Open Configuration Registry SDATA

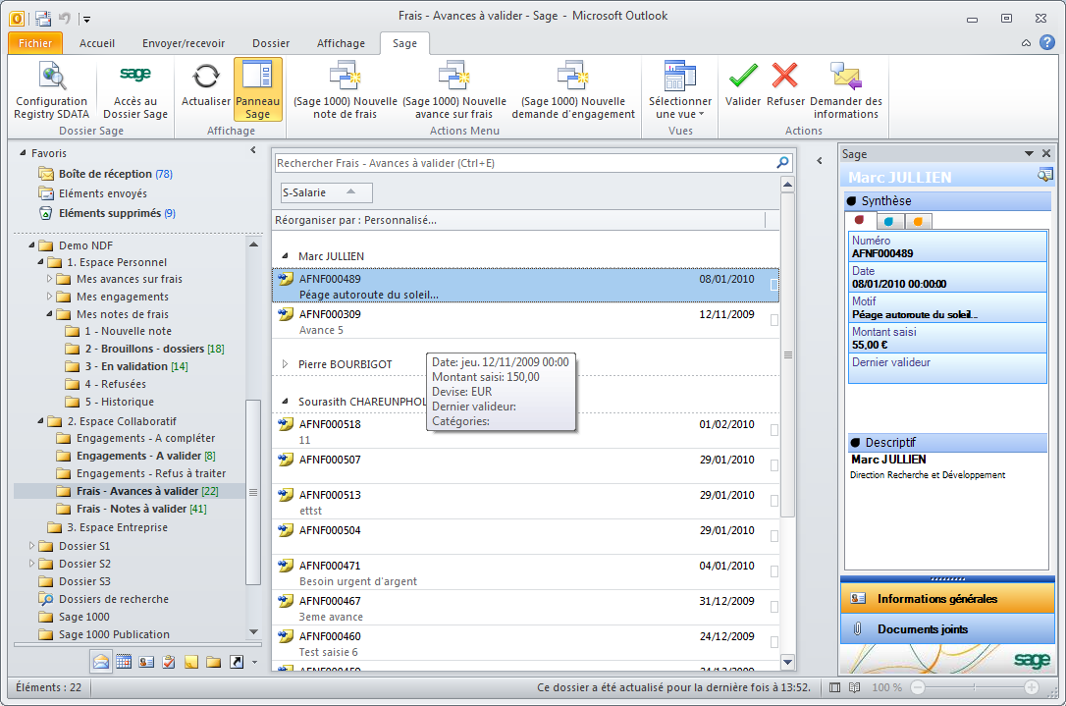[52, 89]
